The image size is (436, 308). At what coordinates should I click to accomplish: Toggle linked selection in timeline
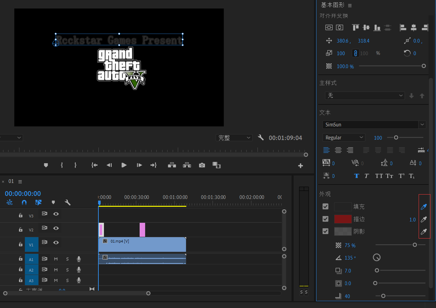tap(38, 202)
